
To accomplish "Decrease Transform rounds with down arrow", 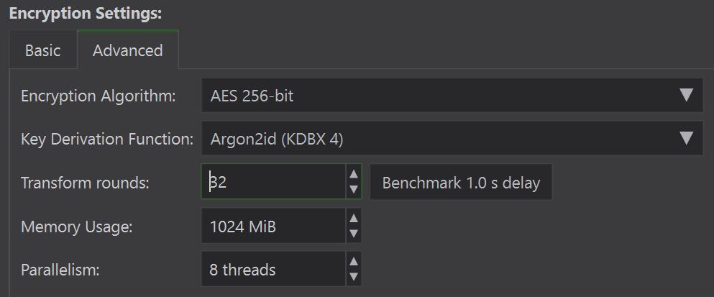I will click(x=353, y=190).
